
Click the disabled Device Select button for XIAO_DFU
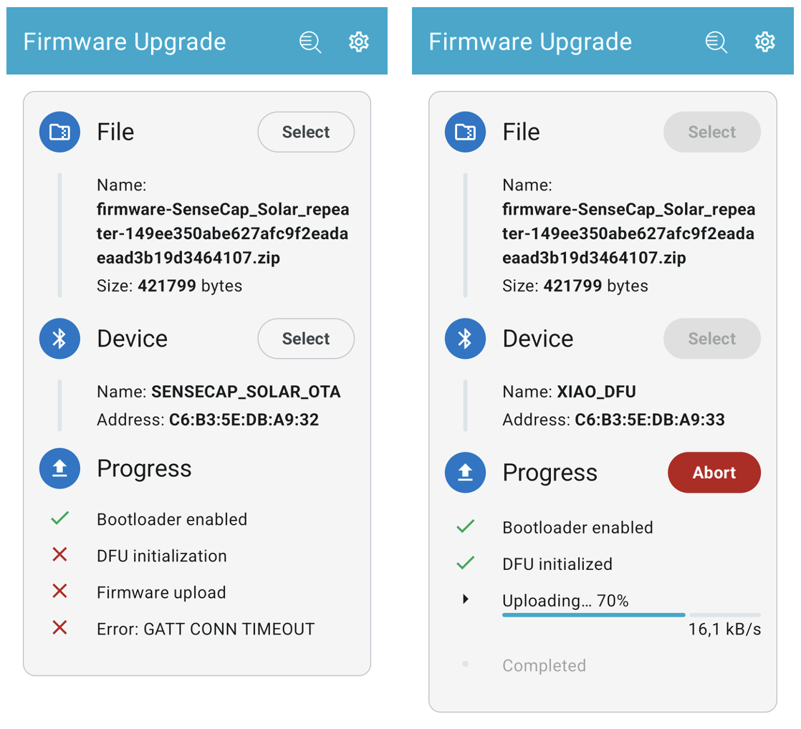coord(712,339)
